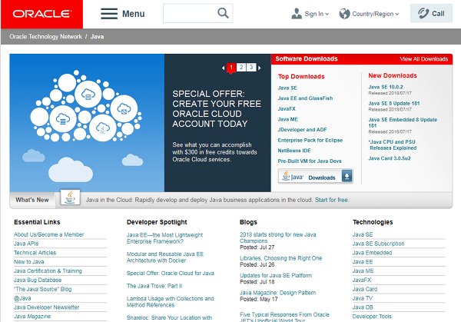Click the Java Downloads arrow icon
This screenshot has width=461, height=322.
click(347, 176)
